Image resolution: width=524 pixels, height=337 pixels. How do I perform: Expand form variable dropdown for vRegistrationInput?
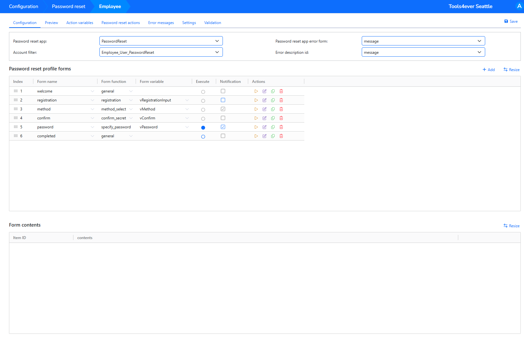tap(187, 100)
